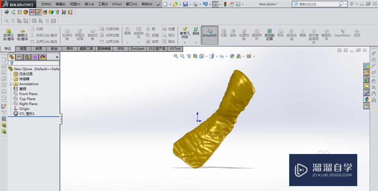Screen dimensions: 378x191
Task: Click the Previous View icon in viewport toolbar
Action: pyautogui.click(x=189, y=56)
